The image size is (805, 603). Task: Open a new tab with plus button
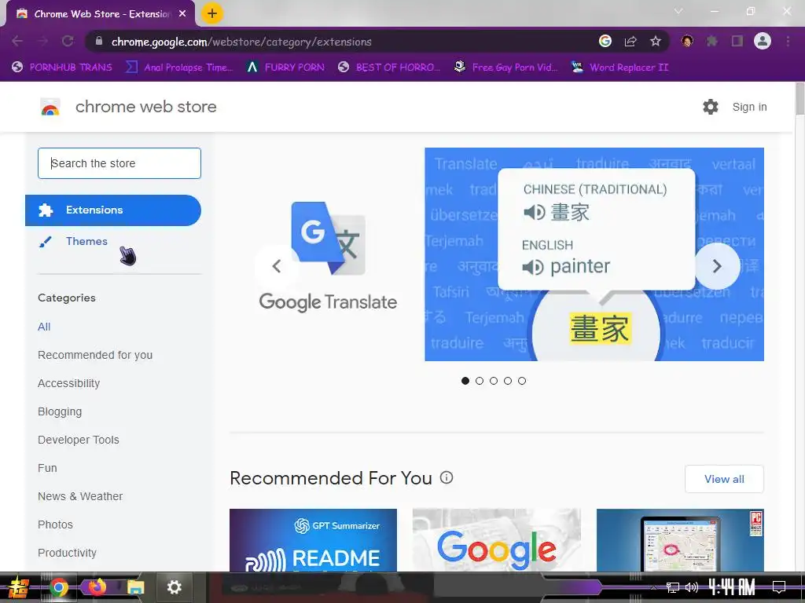(x=212, y=13)
